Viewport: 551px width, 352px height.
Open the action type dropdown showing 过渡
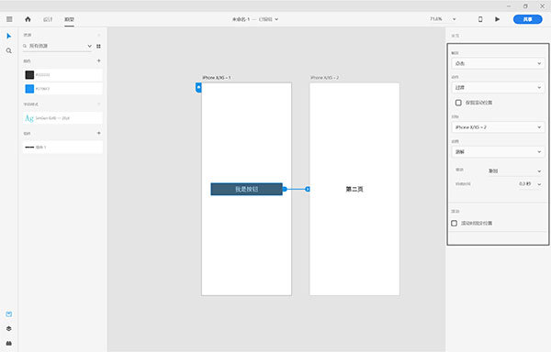pyautogui.click(x=498, y=88)
